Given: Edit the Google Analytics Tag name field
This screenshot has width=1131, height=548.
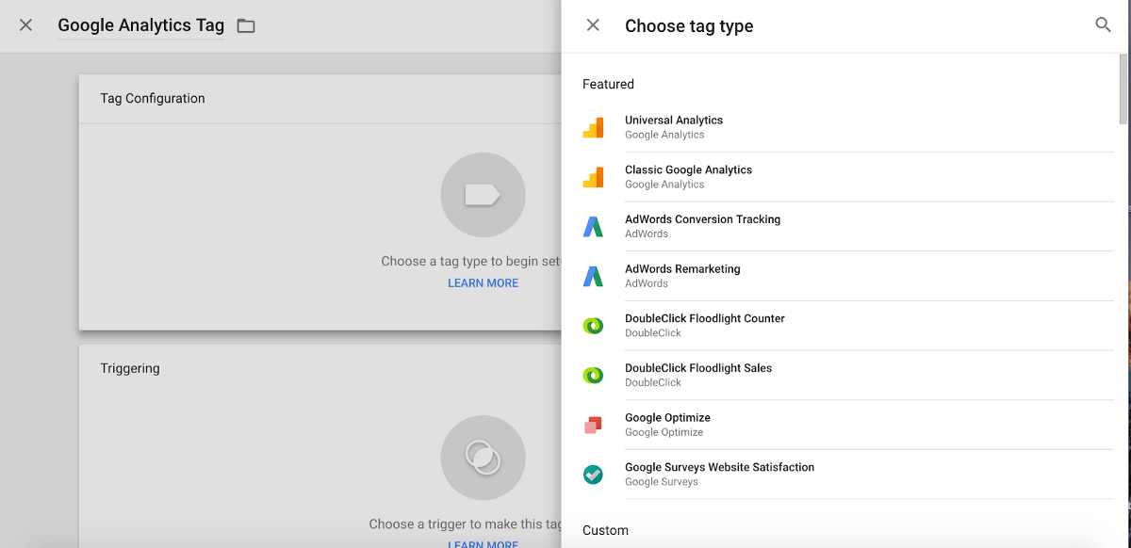Looking at the screenshot, I should click(141, 26).
